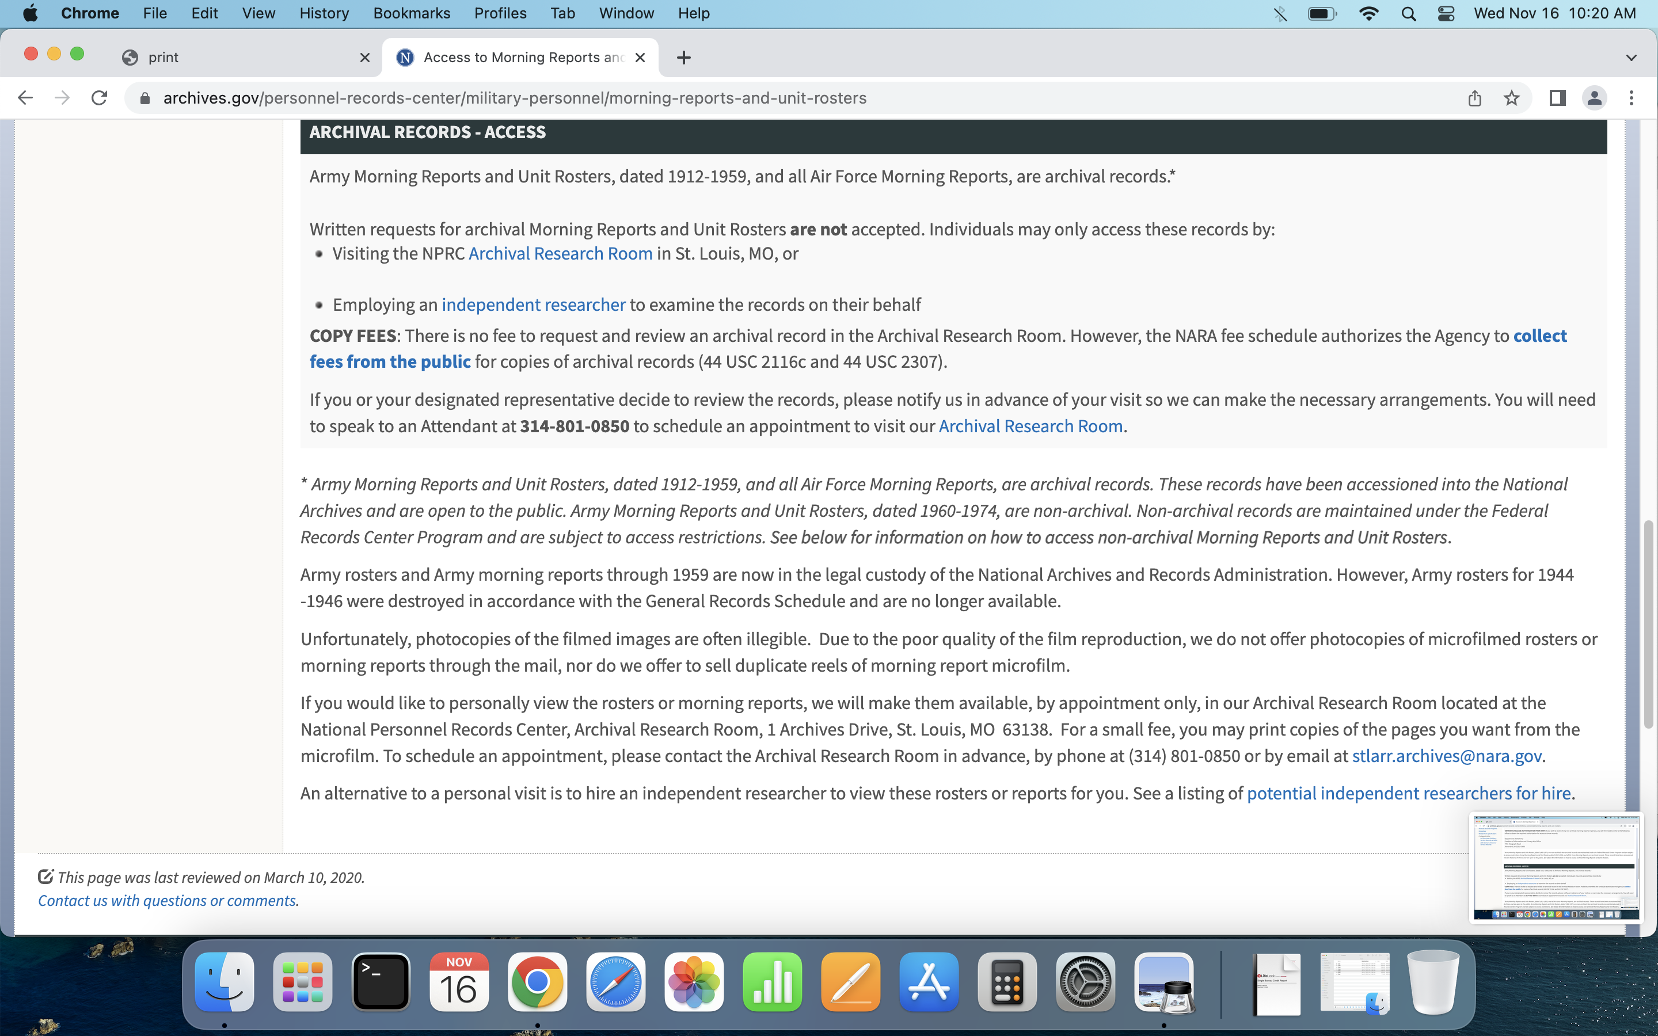The width and height of the screenshot is (1658, 1036).
Task: Close the Access to Morning Reports tab
Action: pos(640,58)
